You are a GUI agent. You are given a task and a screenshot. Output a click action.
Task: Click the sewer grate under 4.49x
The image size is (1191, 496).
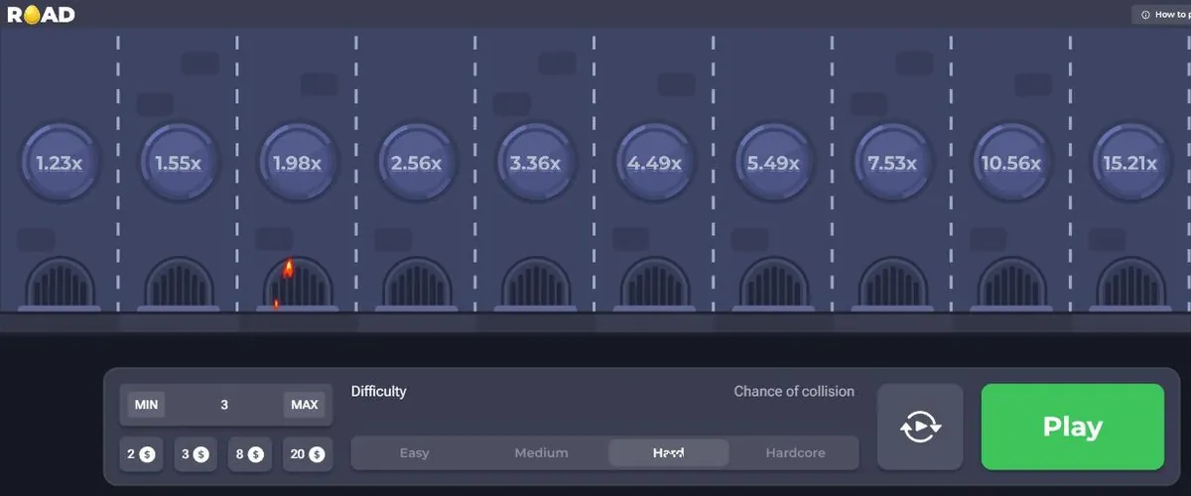point(655,283)
